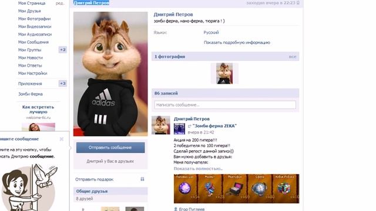Screen dimensions: 376x211
Task: Click the вчера в 21:42 post timestamp
Action: pos(201,132)
